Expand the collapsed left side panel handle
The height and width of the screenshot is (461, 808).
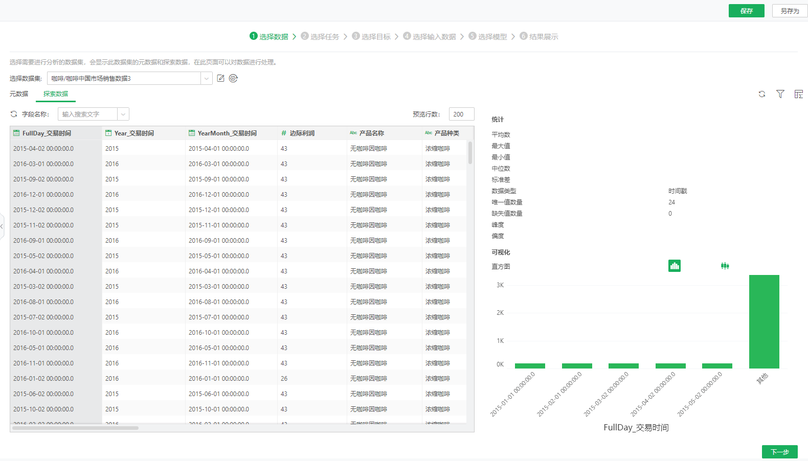click(x=2, y=226)
